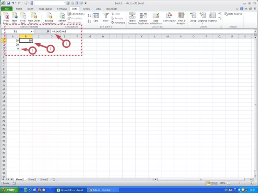
Task: Select column header G
Action: click(x=90, y=37)
